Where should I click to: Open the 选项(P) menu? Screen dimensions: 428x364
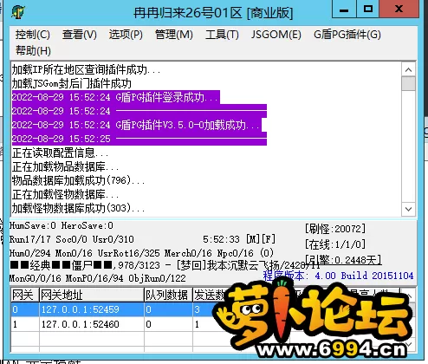(x=126, y=35)
